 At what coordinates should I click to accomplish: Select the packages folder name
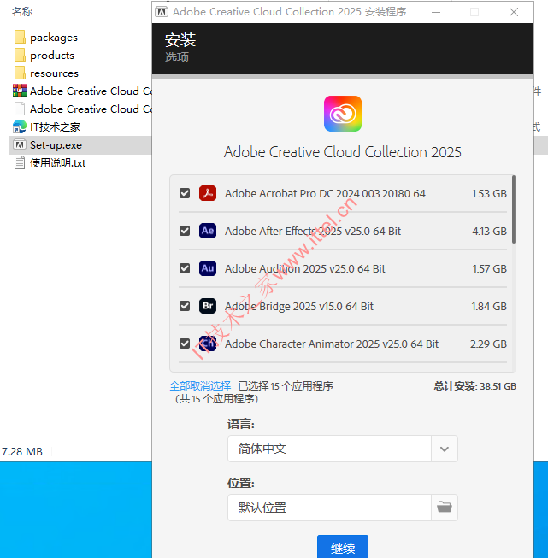[x=54, y=38]
